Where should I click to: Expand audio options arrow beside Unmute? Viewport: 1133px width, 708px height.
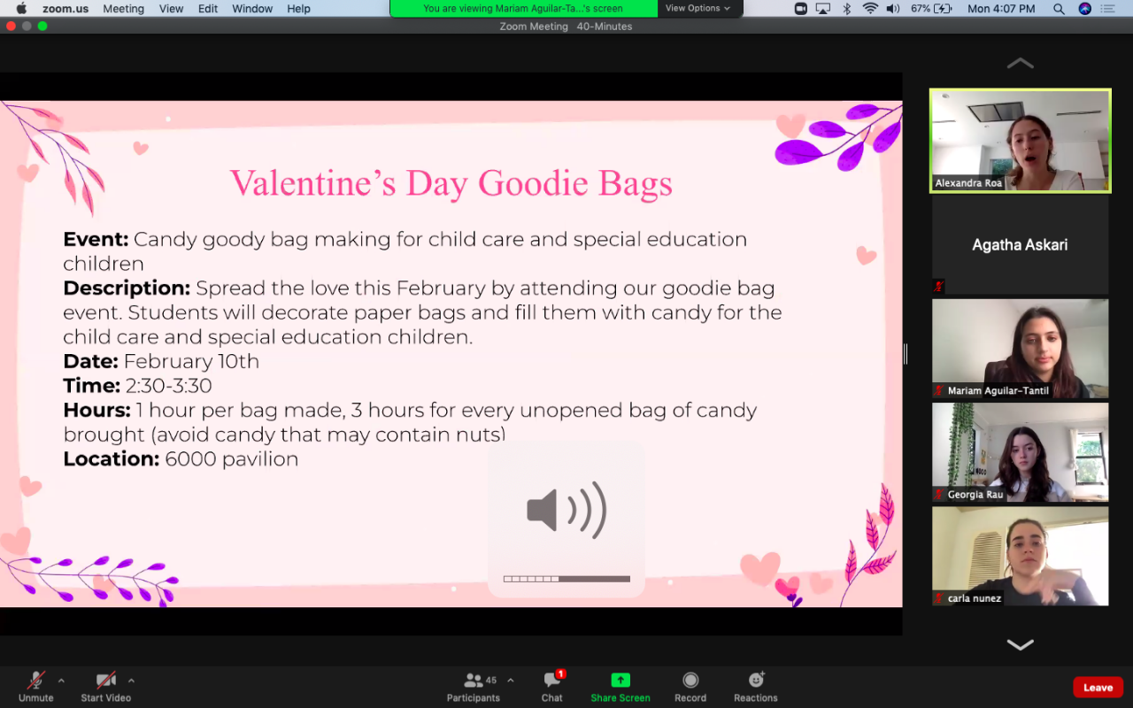pos(61,681)
